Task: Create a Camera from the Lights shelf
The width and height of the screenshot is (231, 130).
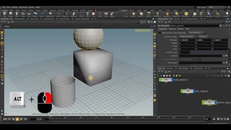Action: (126, 14)
